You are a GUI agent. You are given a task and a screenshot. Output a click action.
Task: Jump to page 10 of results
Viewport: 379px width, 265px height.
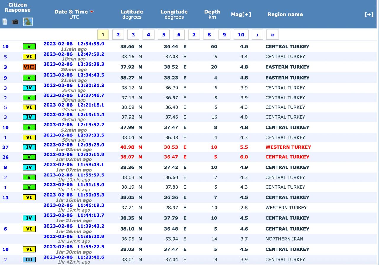pos(241,35)
